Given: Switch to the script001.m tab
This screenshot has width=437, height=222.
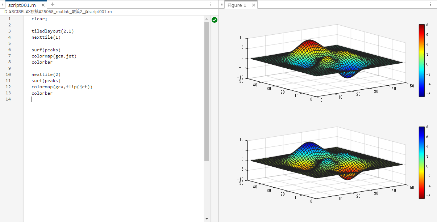Looking at the screenshot, I should (x=22, y=5).
